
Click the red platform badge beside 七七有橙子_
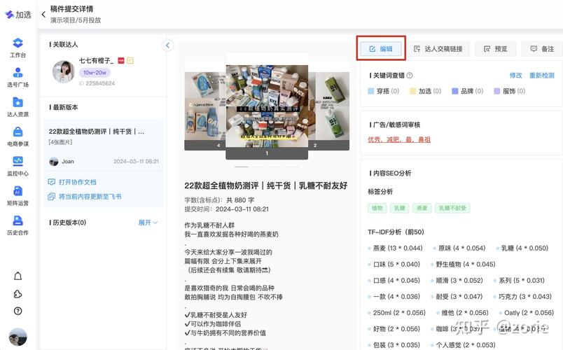tap(121, 61)
